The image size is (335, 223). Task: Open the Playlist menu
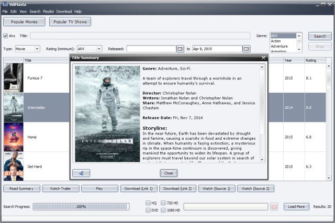[x=48, y=12]
